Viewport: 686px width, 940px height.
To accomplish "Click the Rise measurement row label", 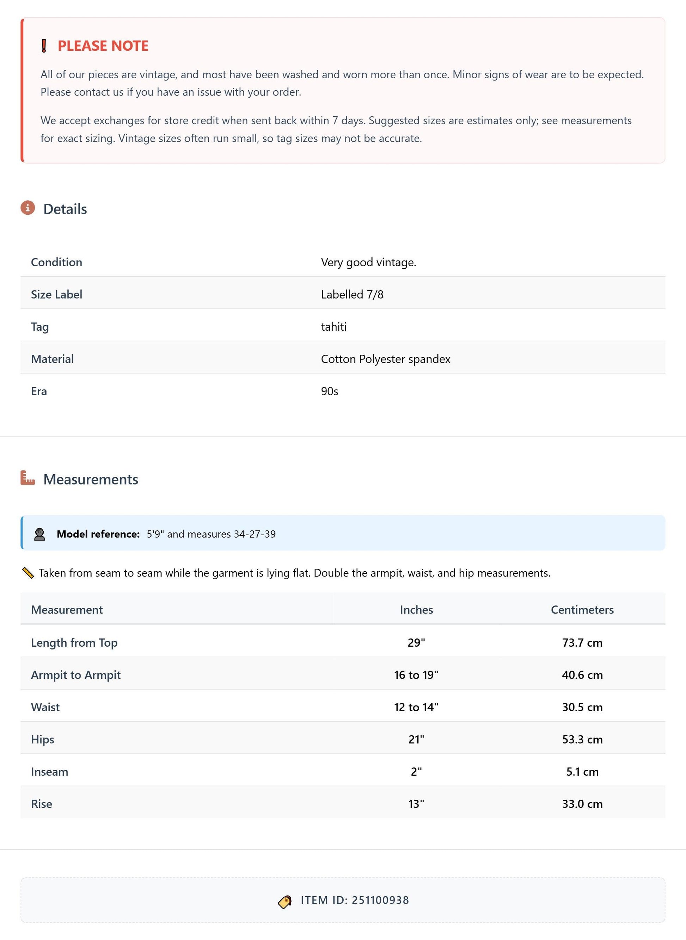I will [x=42, y=804].
